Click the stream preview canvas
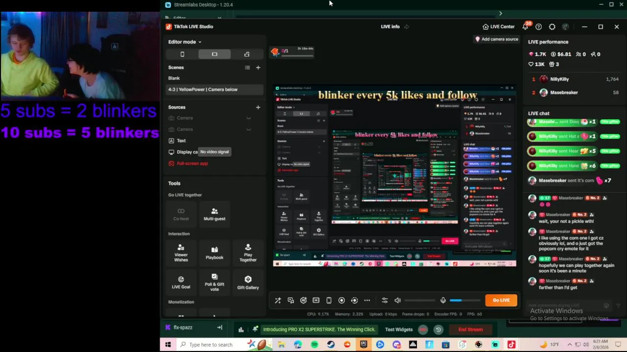Screen dimensions: 627x352 (394, 176)
